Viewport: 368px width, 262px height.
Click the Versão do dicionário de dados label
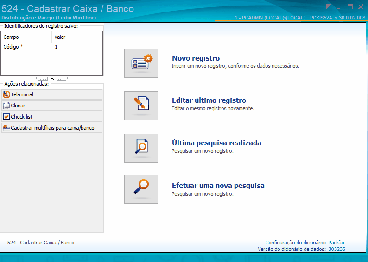pos(292,249)
